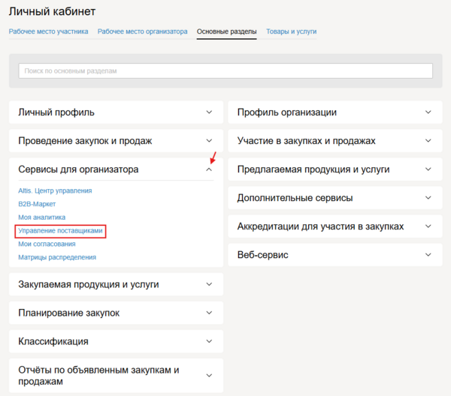The image size is (451, 396).
Task: Collapse the Сервисы для организатора chevron
Action: coord(209,169)
